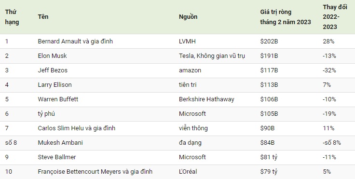The height and width of the screenshot is (179, 355).
Task: Select the name Bernard Arnault và gia đình
Action: point(75,41)
